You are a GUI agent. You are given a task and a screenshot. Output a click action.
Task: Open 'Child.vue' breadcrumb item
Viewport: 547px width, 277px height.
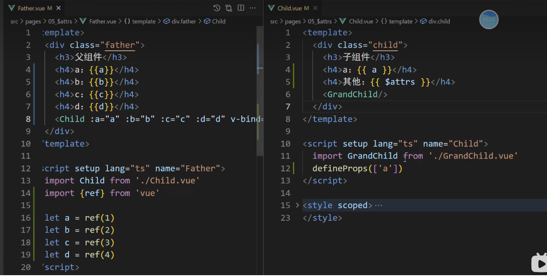[x=361, y=21]
